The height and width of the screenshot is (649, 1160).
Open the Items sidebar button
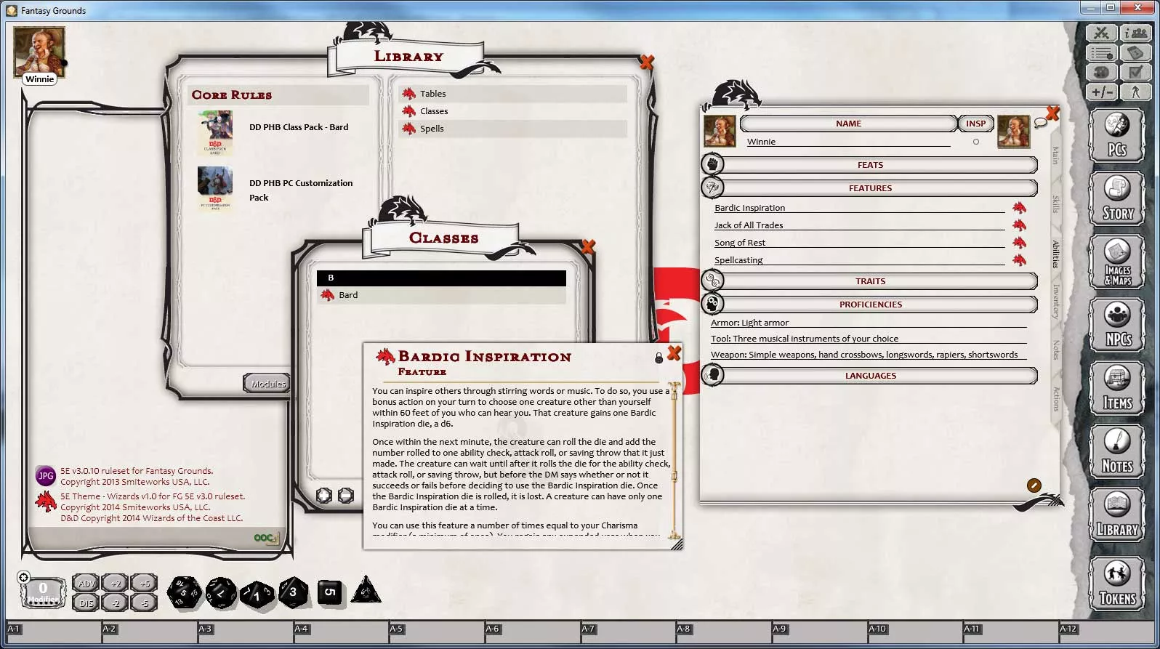[x=1117, y=389]
